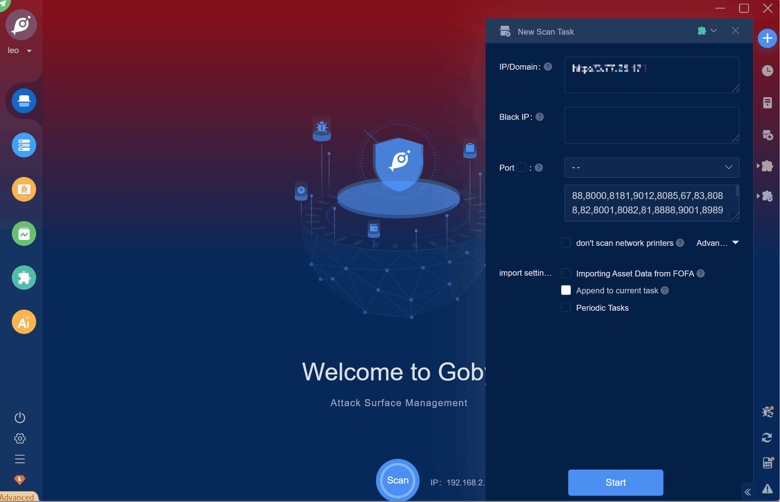Click the Start button
The height and width of the screenshot is (502, 780).
(615, 482)
